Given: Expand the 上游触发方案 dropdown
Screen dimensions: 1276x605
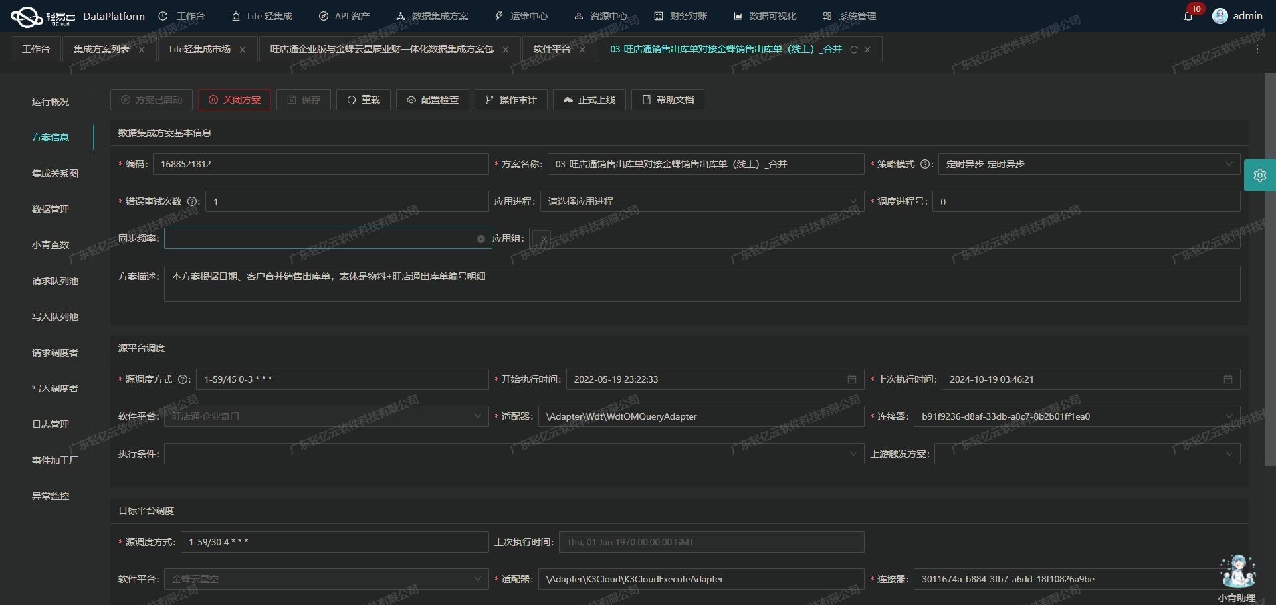Looking at the screenshot, I should [1087, 454].
